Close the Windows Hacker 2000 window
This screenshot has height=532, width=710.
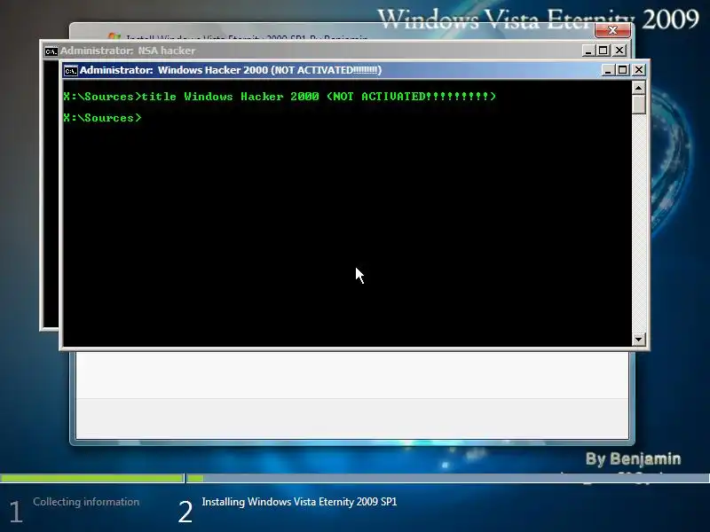click(x=638, y=70)
